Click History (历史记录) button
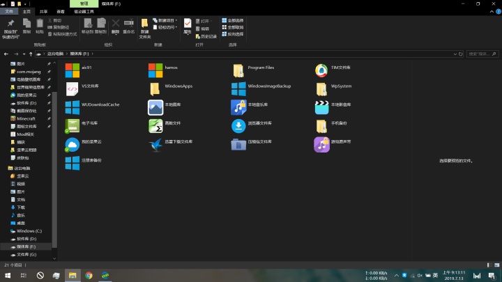502x282 pixels. tap(206, 36)
